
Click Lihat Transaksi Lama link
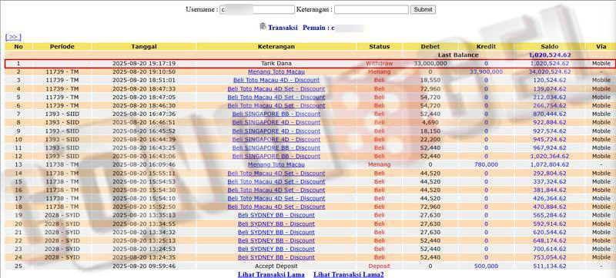271,274
